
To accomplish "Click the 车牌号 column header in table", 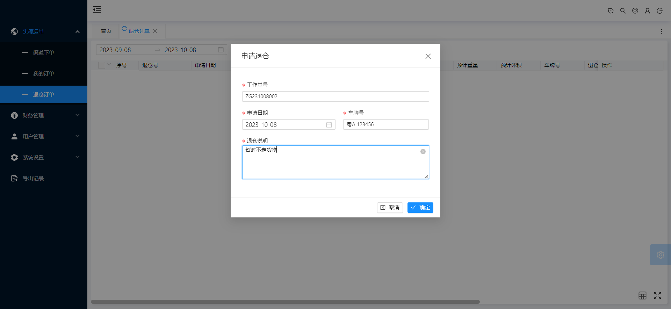I will click(x=552, y=65).
